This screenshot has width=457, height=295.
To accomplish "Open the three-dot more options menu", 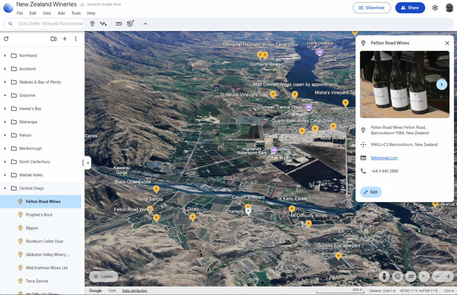I will pos(76,38).
